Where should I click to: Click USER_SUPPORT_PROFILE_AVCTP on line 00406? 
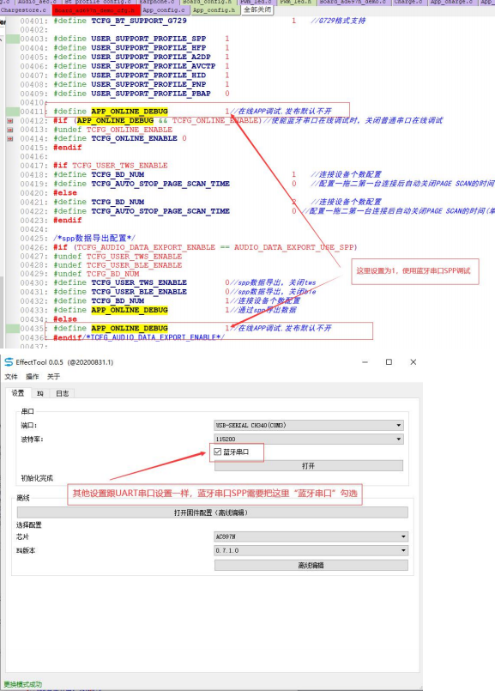click(x=154, y=66)
